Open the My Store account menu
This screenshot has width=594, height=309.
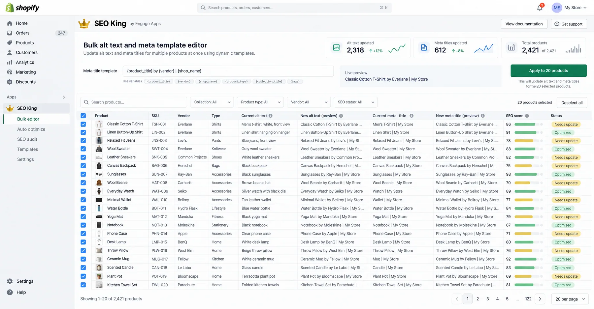tap(570, 8)
